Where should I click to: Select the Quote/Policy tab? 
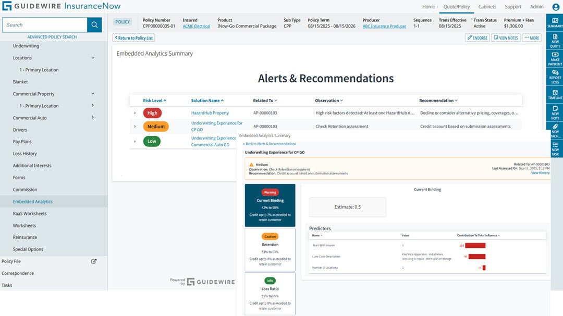[x=456, y=6]
